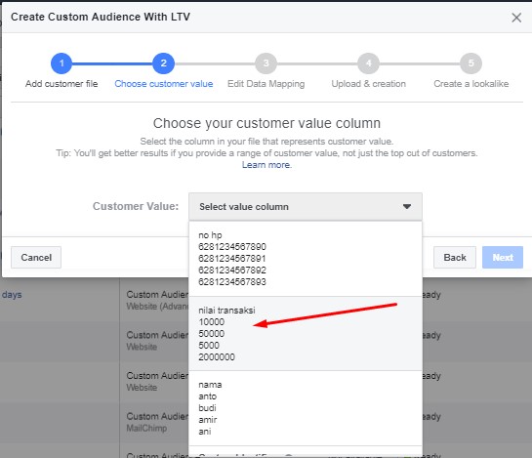Click the 'Customer Value:' label
532x458 pixels.
pos(136,206)
